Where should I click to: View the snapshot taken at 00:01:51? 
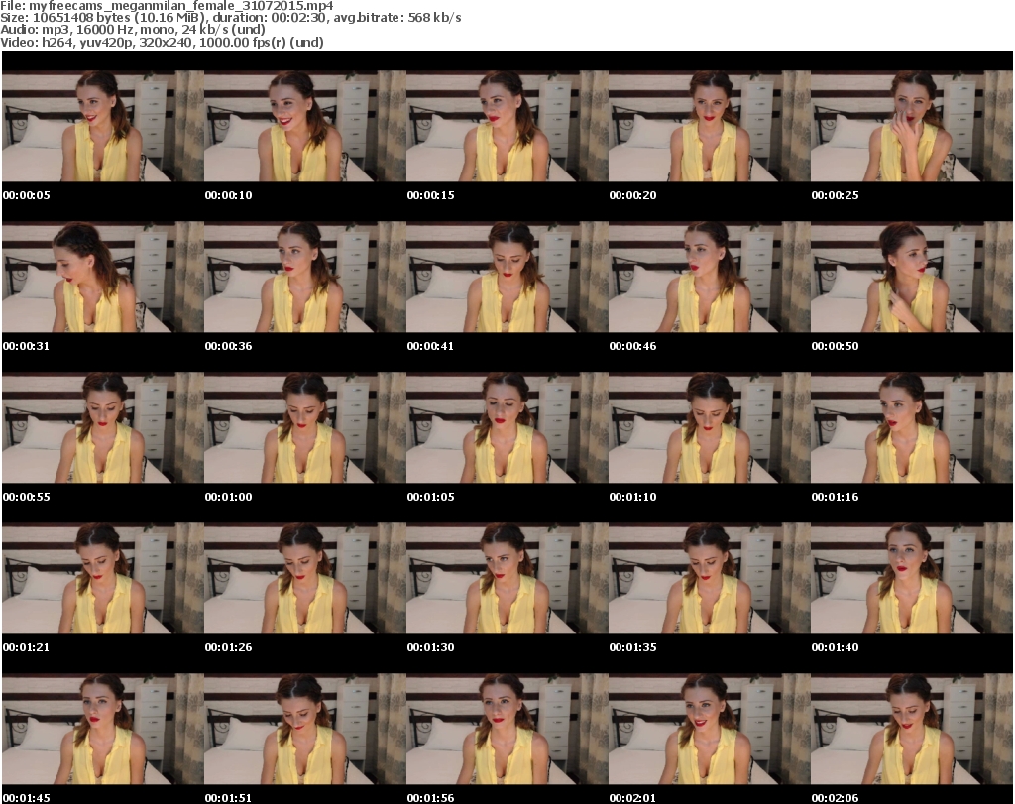pyautogui.click(x=305, y=730)
